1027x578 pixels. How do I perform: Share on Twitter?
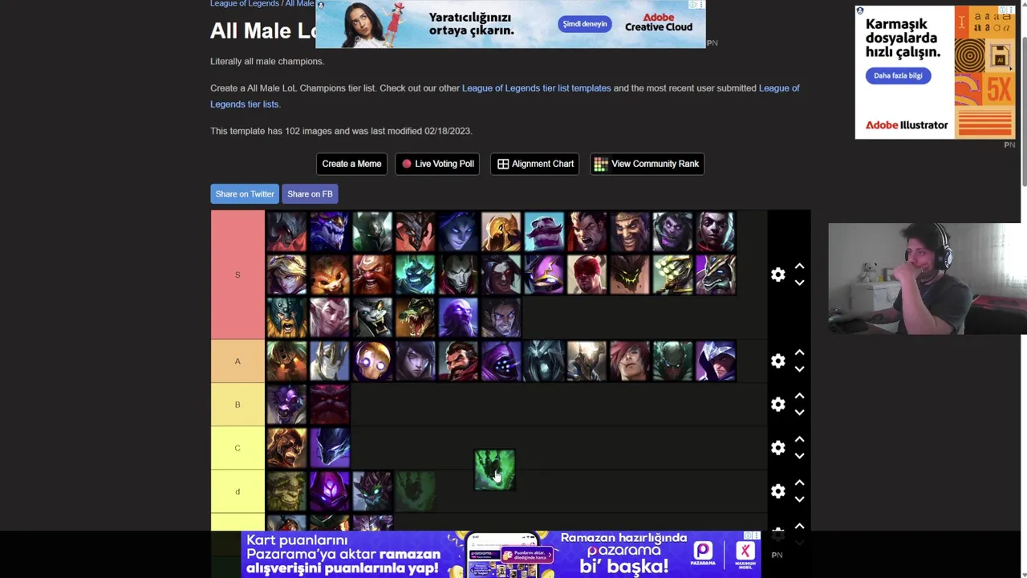(245, 193)
